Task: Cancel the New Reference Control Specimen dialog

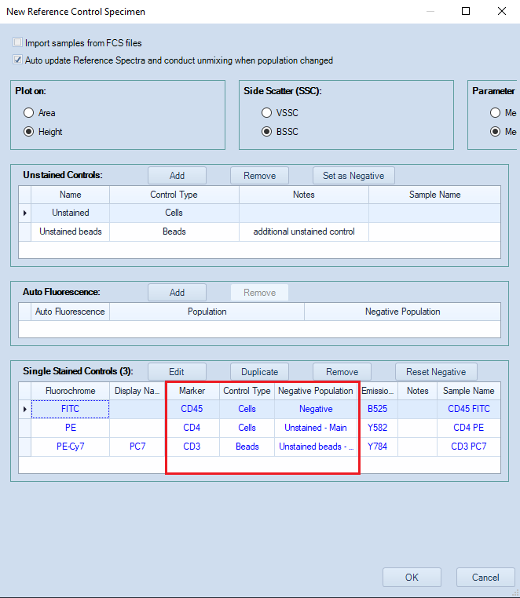Action: point(485,577)
